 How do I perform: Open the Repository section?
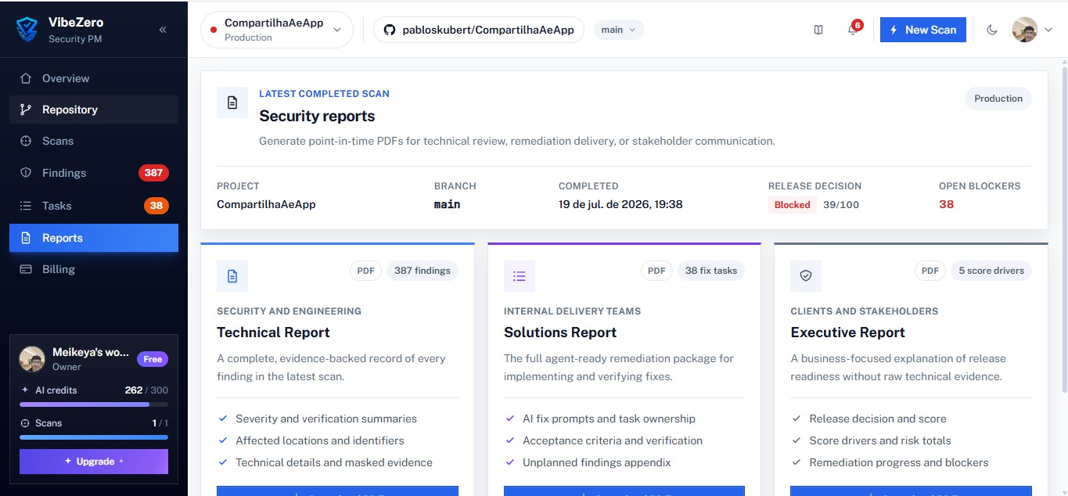pos(94,110)
